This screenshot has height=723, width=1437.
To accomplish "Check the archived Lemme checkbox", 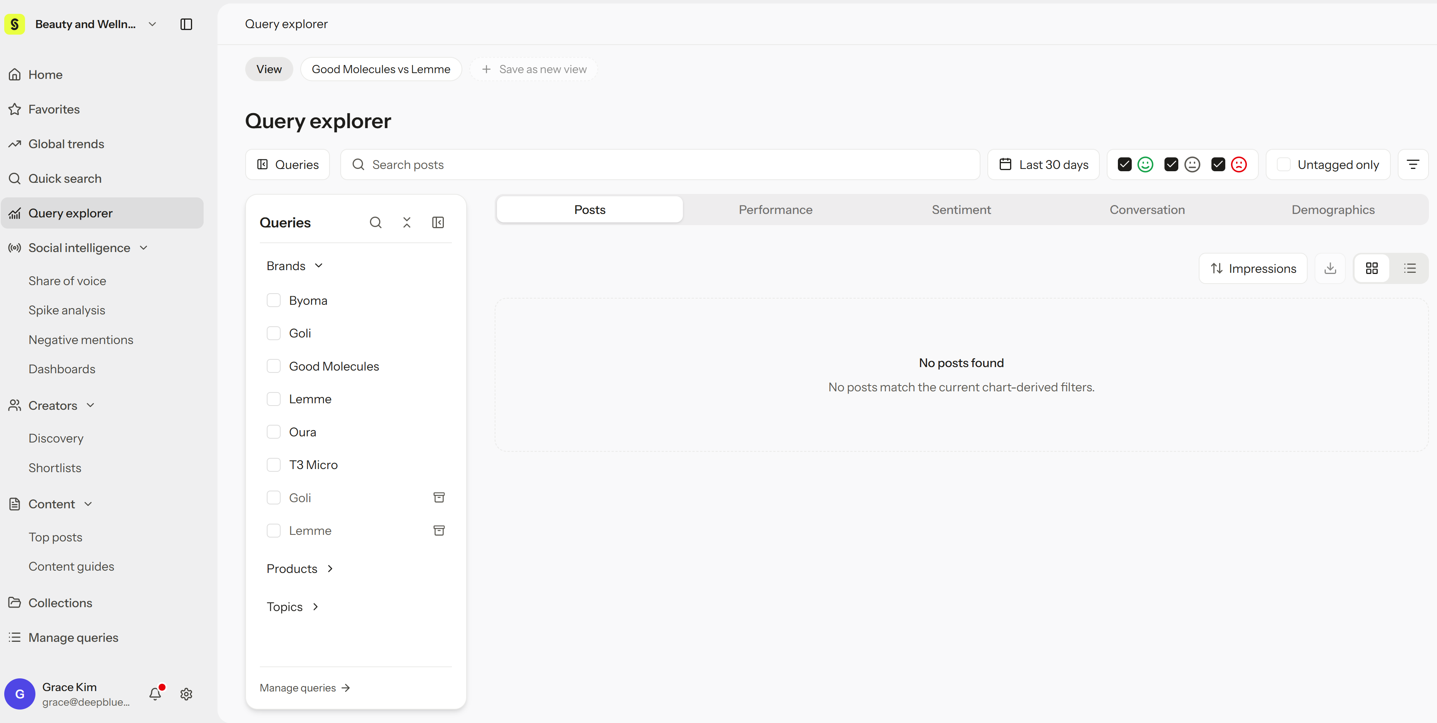I will click(x=273, y=531).
